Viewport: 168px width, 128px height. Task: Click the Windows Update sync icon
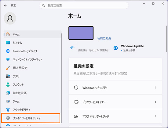[115, 48]
